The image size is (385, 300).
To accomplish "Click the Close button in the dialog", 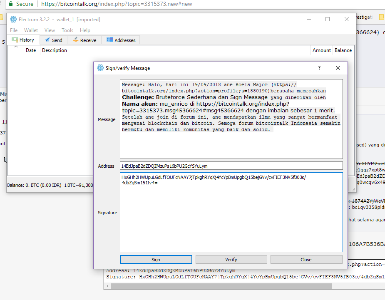I will (x=306, y=260).
